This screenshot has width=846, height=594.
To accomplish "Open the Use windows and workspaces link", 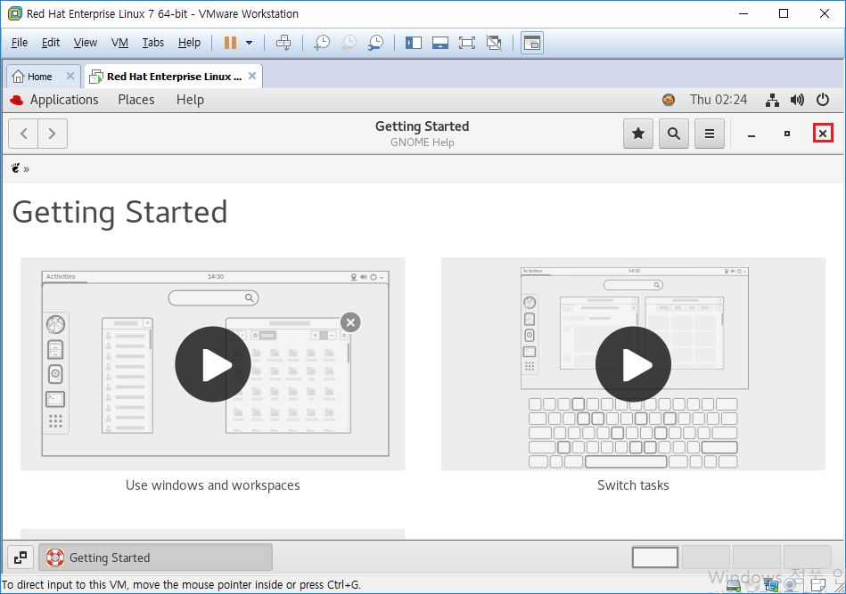I will [212, 485].
